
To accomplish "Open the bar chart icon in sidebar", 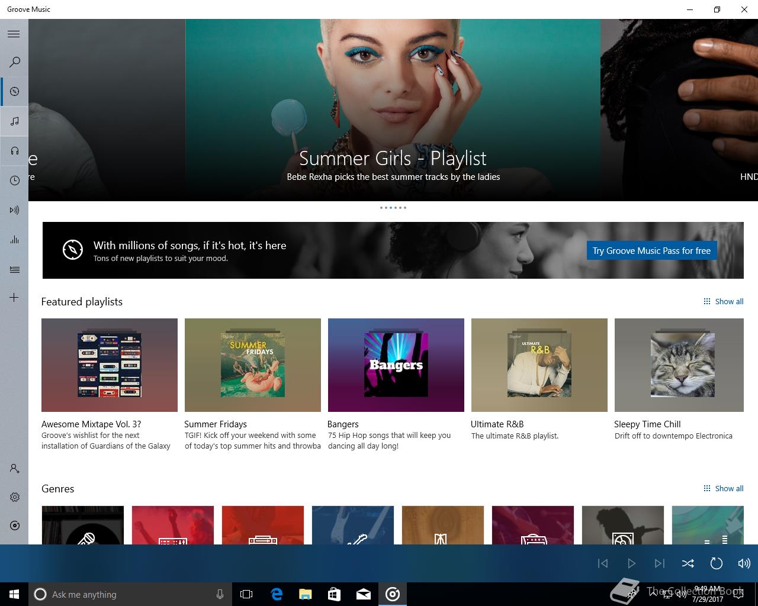I will (x=14, y=240).
